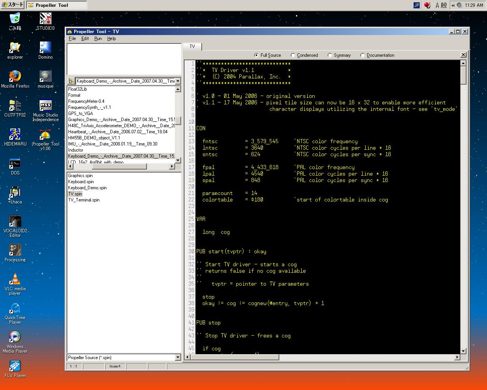This screenshot has height=390, width=487.
Task: Open the Processing desktop shortcut
Action: pos(15,251)
